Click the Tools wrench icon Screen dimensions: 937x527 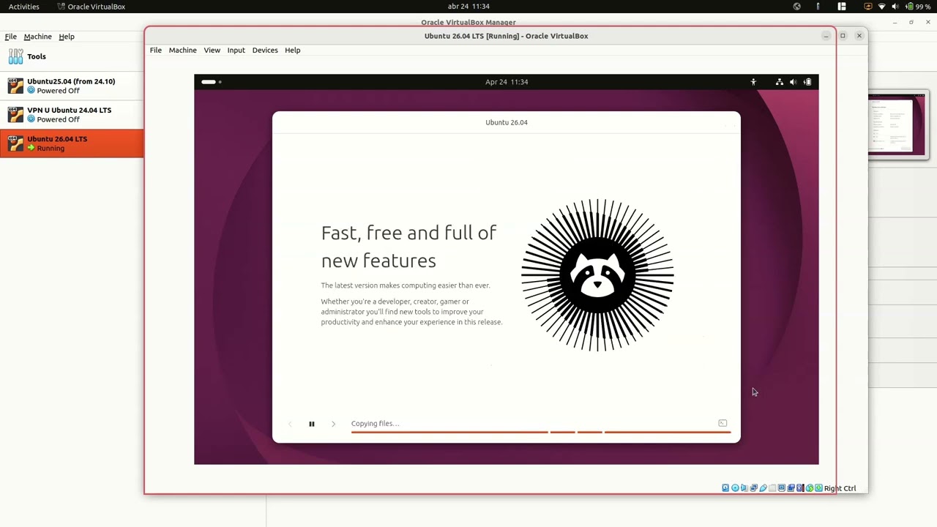[15, 56]
